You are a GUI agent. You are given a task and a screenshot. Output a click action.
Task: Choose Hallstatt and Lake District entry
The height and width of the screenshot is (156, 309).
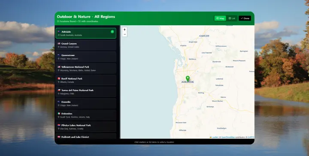(x=86, y=136)
